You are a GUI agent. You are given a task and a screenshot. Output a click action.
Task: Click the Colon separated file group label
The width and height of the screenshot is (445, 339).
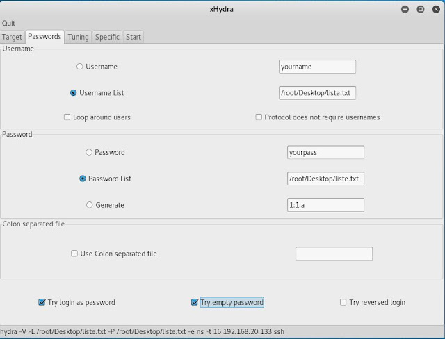pyautogui.click(x=33, y=224)
